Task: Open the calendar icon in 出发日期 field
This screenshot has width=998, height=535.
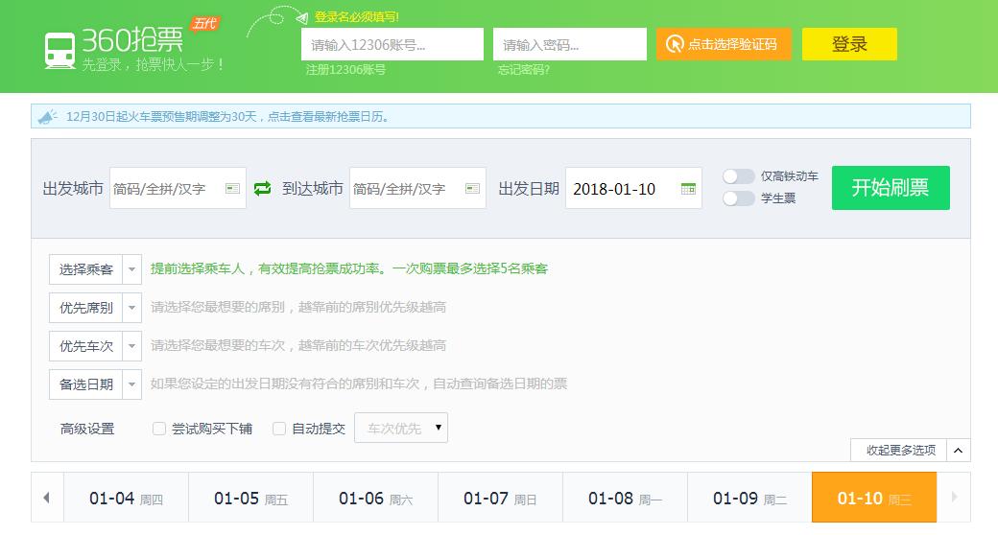Action: click(x=688, y=188)
